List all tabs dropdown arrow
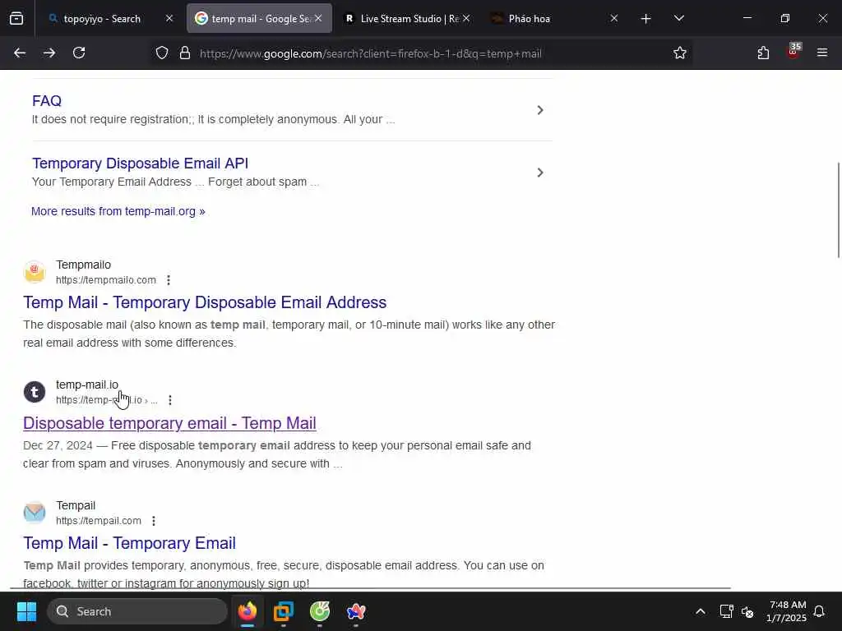 point(678,19)
